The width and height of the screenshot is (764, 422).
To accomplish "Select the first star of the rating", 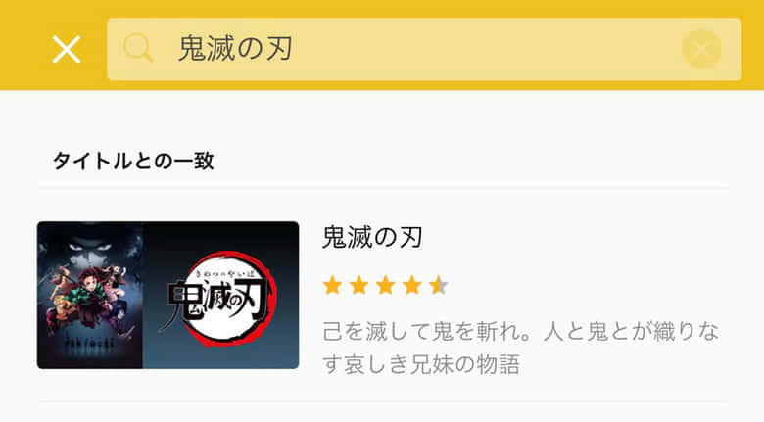I will click(332, 285).
